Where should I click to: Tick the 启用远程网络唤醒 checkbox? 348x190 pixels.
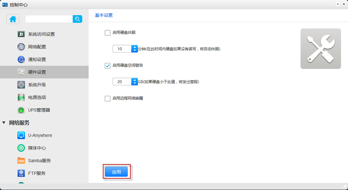pos(108,98)
